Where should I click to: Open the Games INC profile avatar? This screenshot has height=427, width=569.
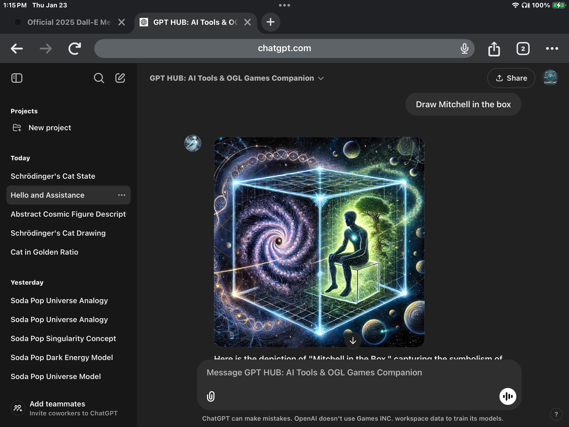tap(550, 77)
